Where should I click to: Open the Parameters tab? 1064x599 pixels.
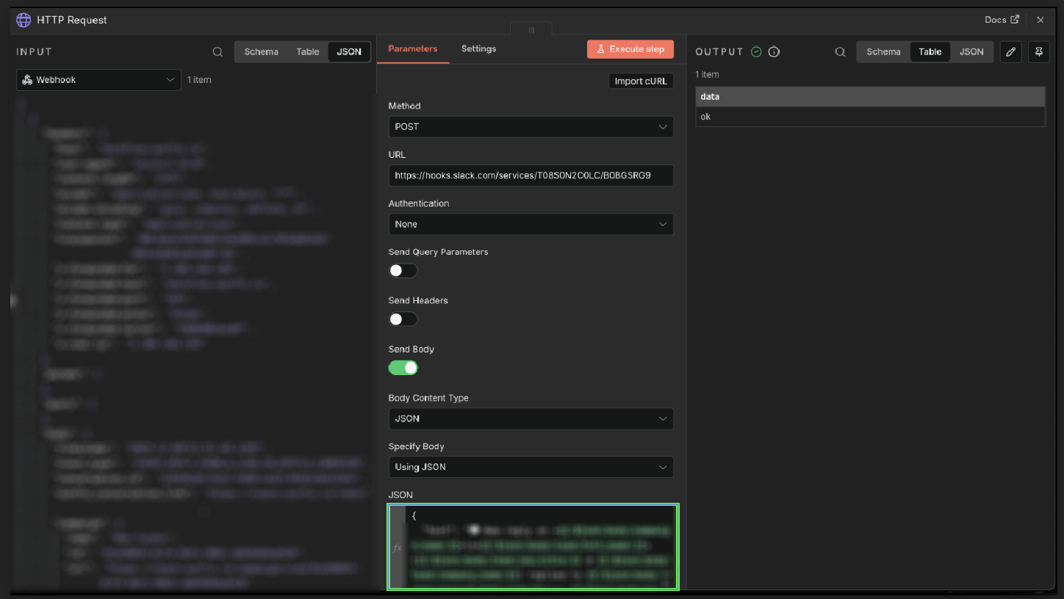pyautogui.click(x=413, y=49)
